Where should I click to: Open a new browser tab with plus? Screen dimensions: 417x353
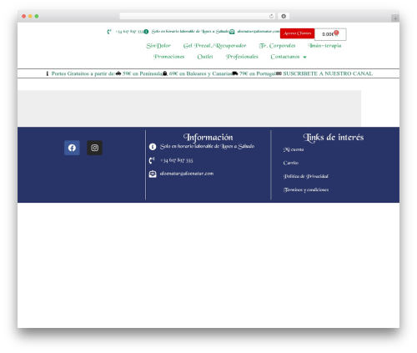click(x=395, y=18)
